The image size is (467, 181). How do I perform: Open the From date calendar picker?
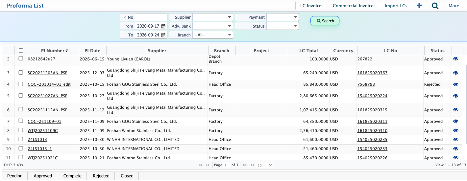pyautogui.click(x=163, y=26)
